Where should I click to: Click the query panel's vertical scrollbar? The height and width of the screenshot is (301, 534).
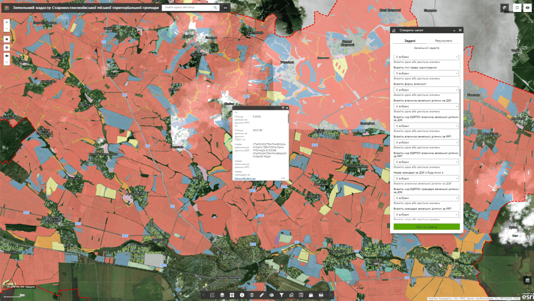[460, 122]
